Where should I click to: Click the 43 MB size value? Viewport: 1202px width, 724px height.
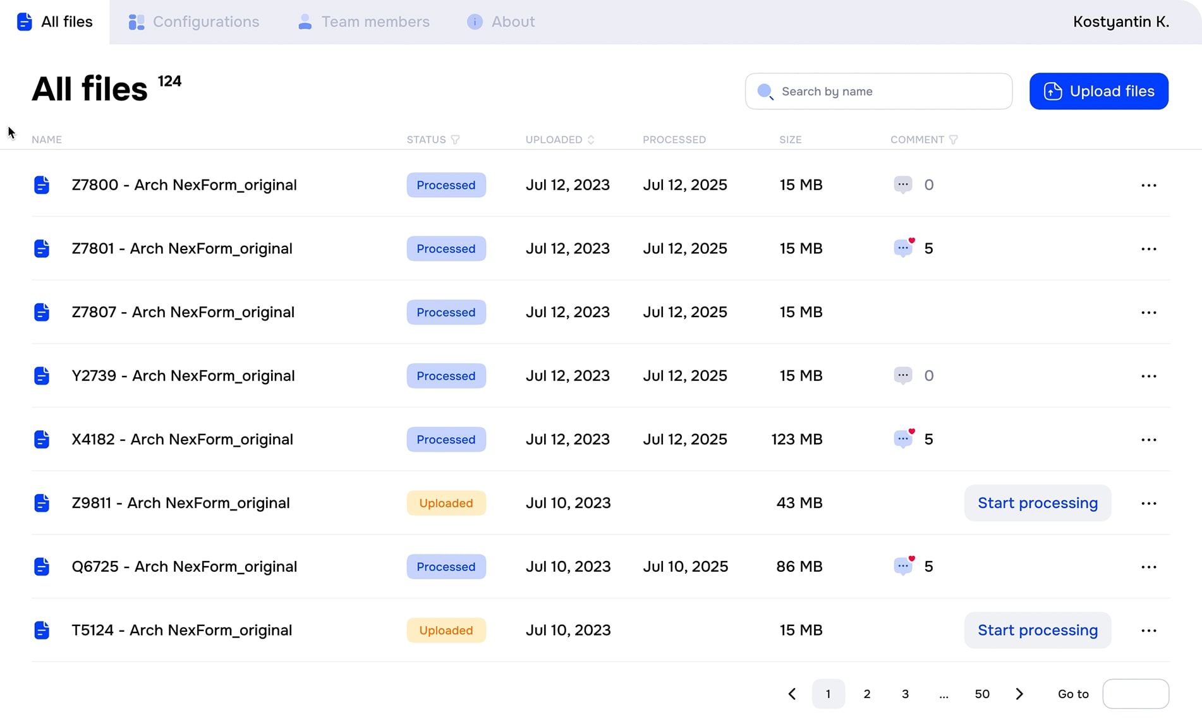coord(799,503)
